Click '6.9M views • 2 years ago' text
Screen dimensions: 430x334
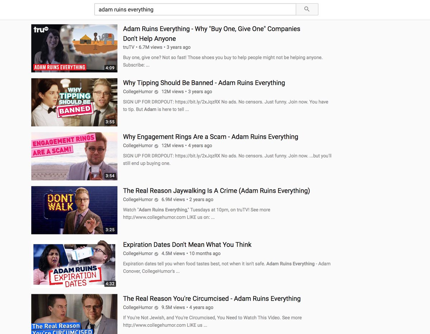point(187,200)
